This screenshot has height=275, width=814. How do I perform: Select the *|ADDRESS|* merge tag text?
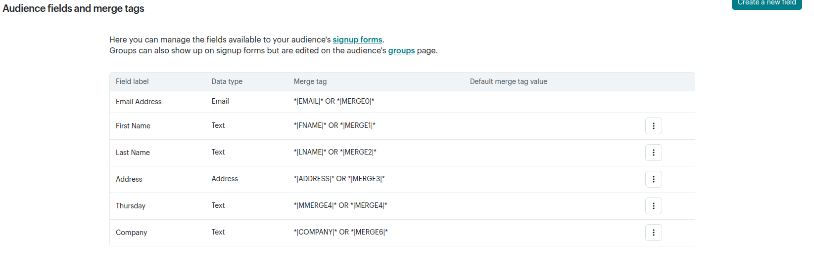(314, 179)
